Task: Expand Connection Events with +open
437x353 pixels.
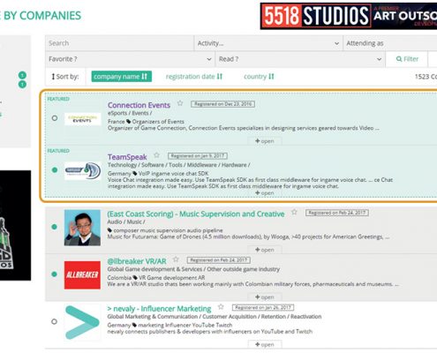Action: (265, 141)
